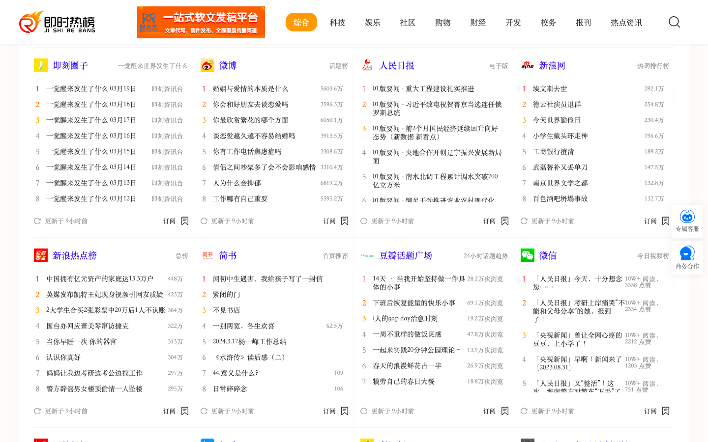Click 热词排行榜 label in 新浪网
Screen dimensions: 708x442
coord(653,66)
